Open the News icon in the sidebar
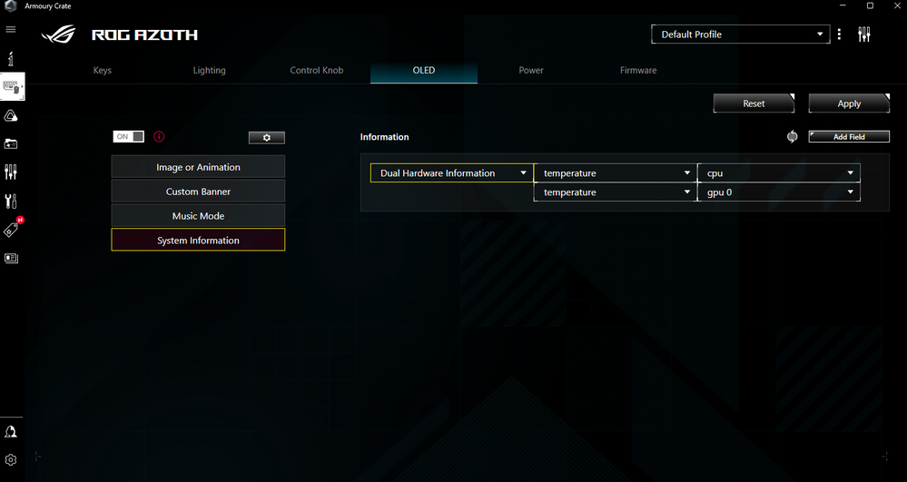The height and width of the screenshot is (482, 907). tap(10, 258)
